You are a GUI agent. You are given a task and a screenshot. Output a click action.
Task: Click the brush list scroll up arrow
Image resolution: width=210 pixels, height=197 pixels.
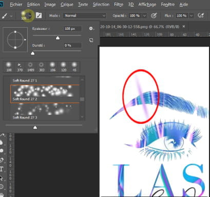(82, 80)
